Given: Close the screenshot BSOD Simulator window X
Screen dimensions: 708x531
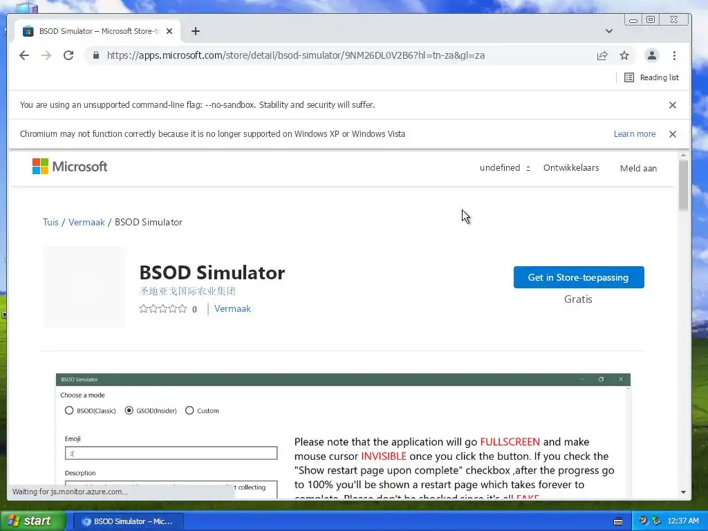Looking at the screenshot, I should (x=620, y=380).
